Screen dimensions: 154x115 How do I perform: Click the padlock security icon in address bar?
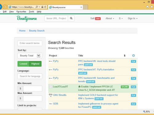pyautogui.click(x=42, y=7)
